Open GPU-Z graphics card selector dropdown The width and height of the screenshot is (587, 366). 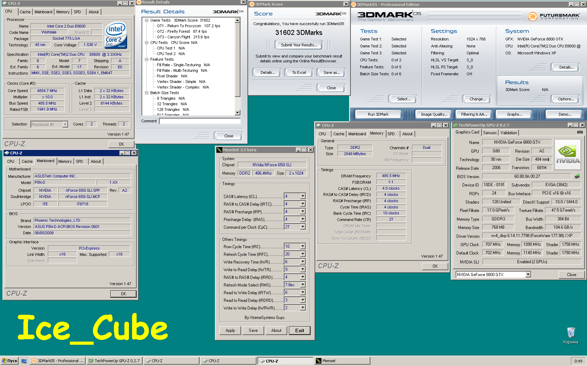(x=528, y=275)
